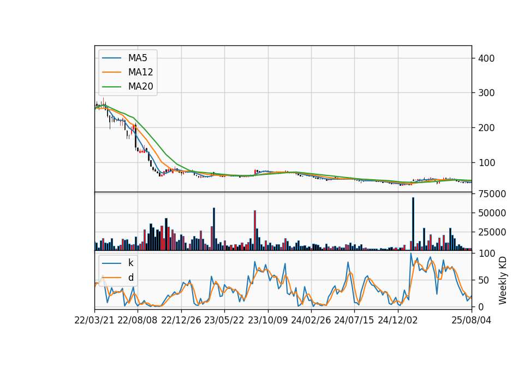The width and height of the screenshot is (524, 377).
Task: Click the 25/08/04 date label
Action: point(471,320)
